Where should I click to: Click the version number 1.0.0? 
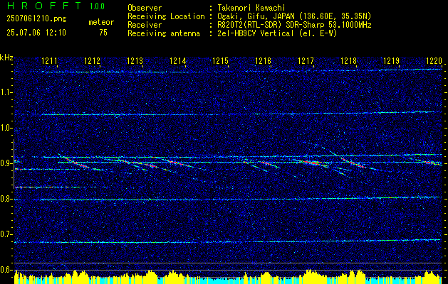(x=97, y=6)
